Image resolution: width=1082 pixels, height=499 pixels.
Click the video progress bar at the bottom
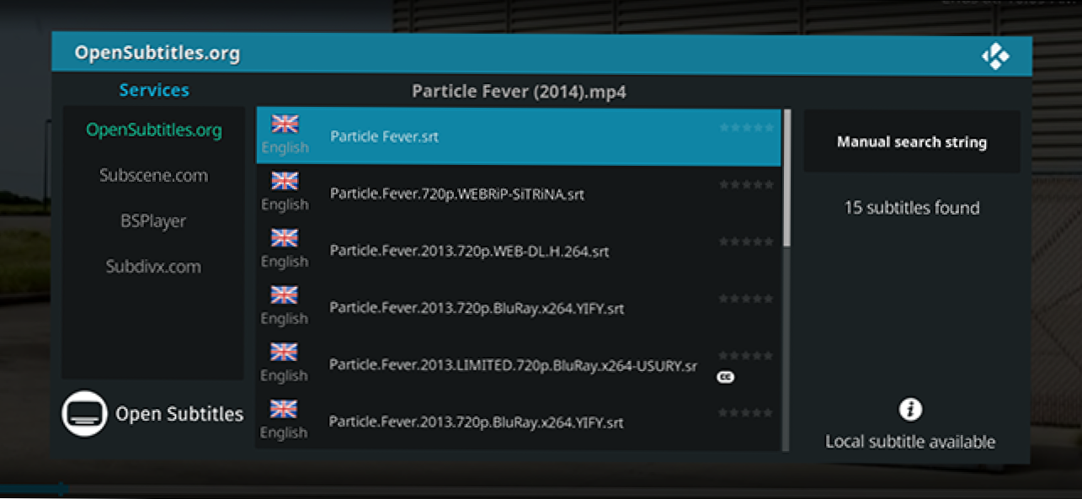(539, 488)
